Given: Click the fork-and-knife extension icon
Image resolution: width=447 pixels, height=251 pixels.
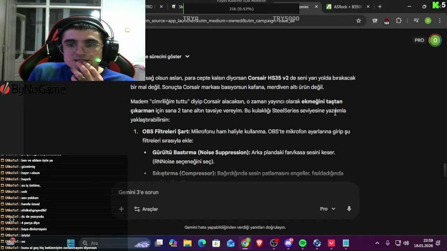Looking at the screenshot, I should pos(375,21).
